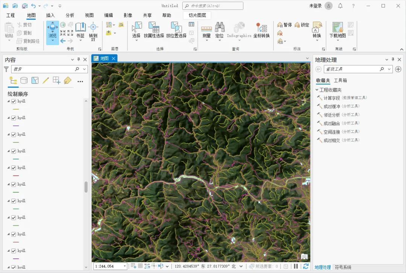Switch to the 工具箱 toolboxes tab

340,80
